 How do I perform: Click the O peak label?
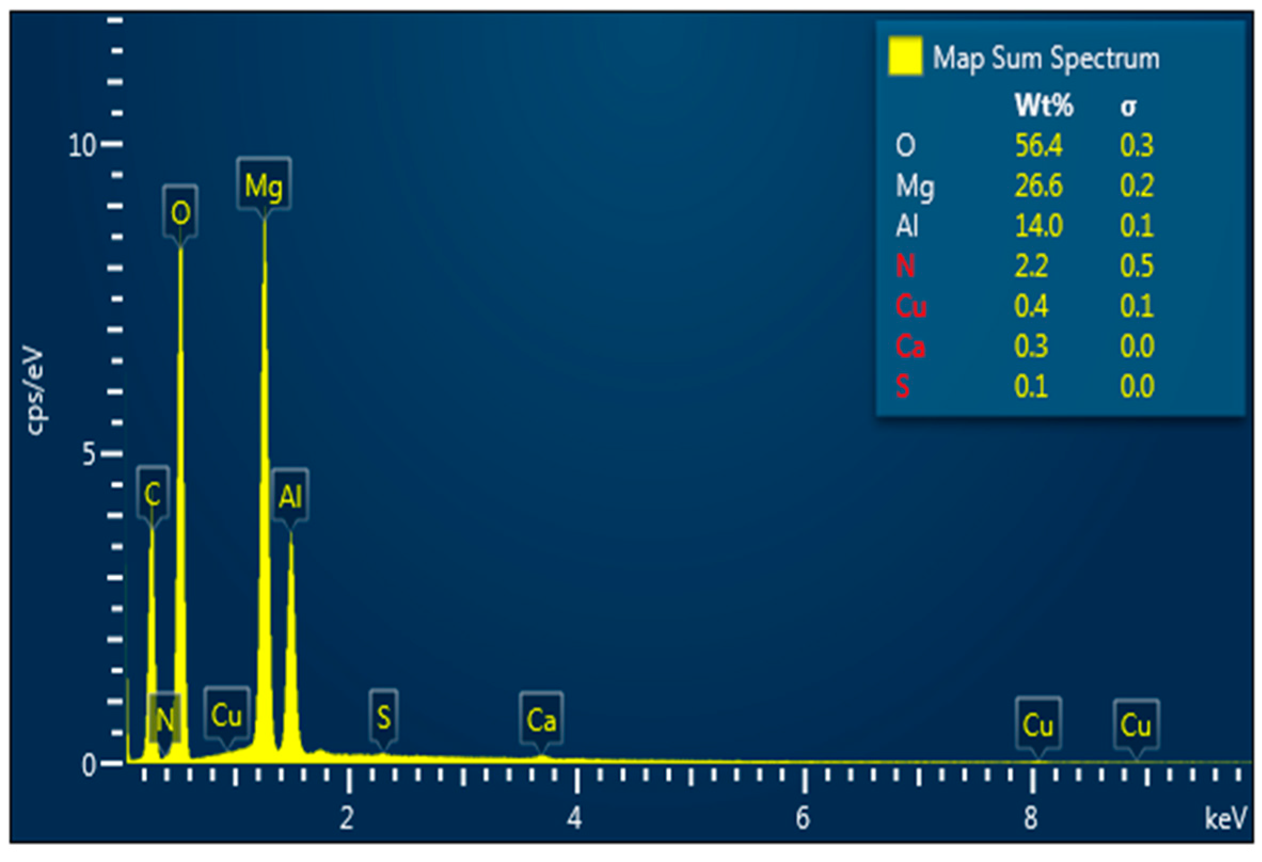[180, 212]
